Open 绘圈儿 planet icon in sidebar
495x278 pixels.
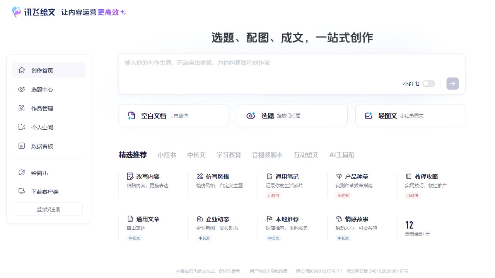point(22,173)
